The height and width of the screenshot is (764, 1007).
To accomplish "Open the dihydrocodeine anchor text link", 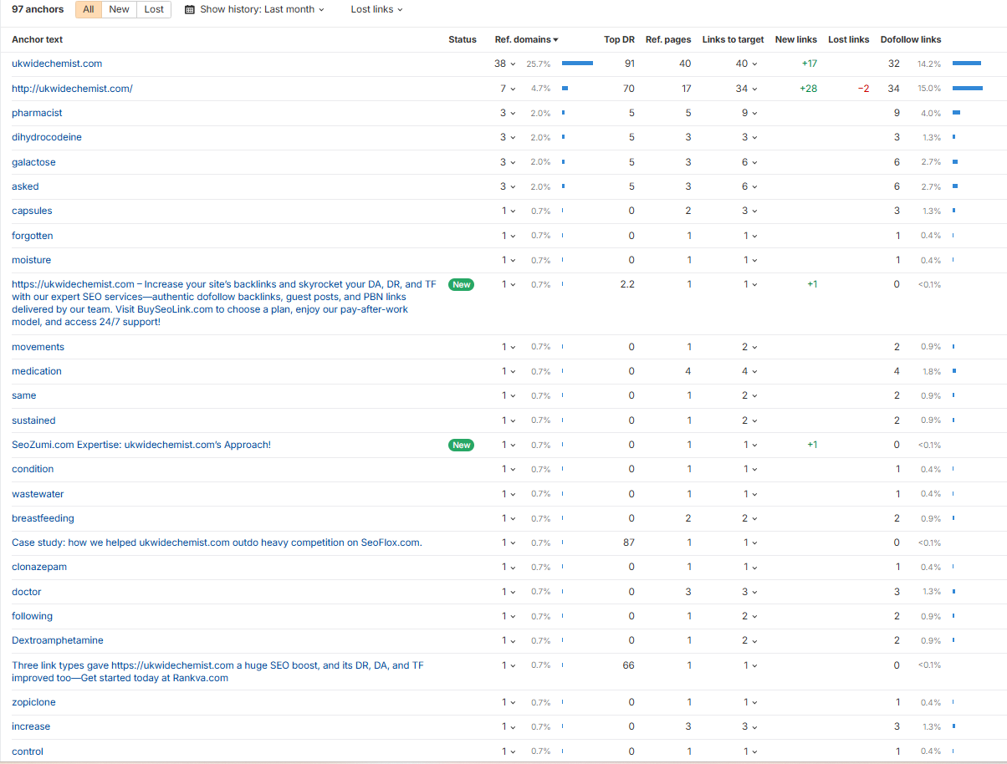I will tap(47, 137).
